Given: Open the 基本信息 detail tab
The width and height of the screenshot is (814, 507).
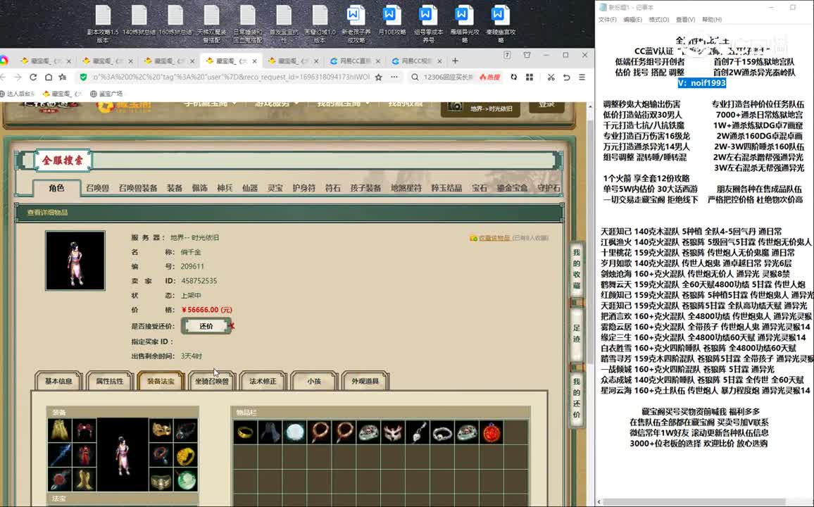Looking at the screenshot, I should [x=58, y=381].
